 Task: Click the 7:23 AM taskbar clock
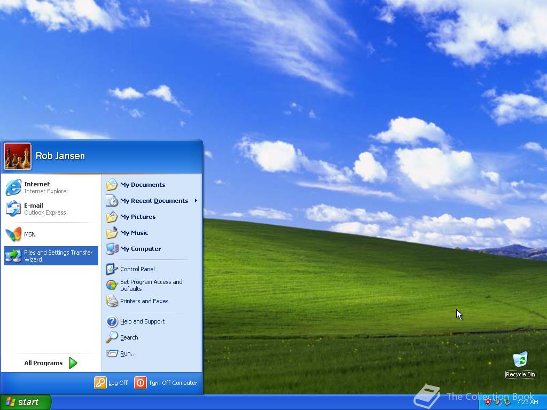point(527,402)
